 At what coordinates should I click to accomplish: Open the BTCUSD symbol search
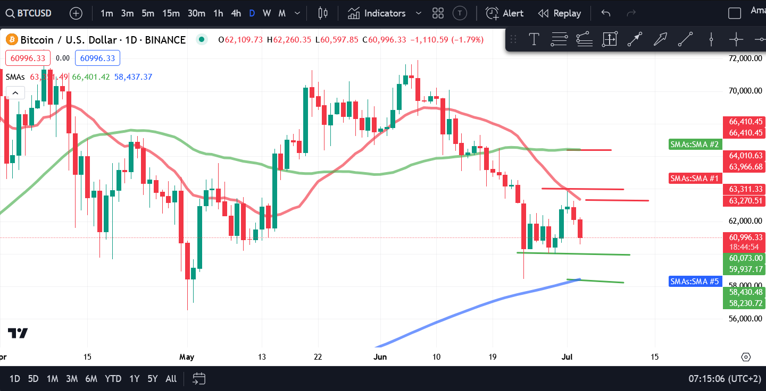click(x=29, y=13)
